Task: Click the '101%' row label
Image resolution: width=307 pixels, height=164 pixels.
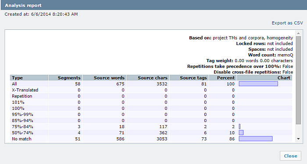Action: [x=18, y=102]
